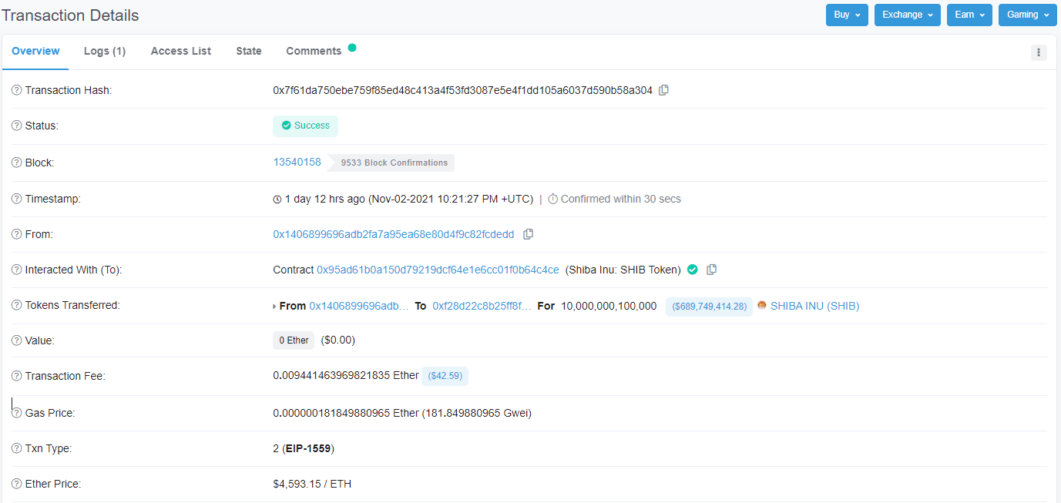Open the Comments tab
This screenshot has width=1061, height=503.
[x=314, y=51]
